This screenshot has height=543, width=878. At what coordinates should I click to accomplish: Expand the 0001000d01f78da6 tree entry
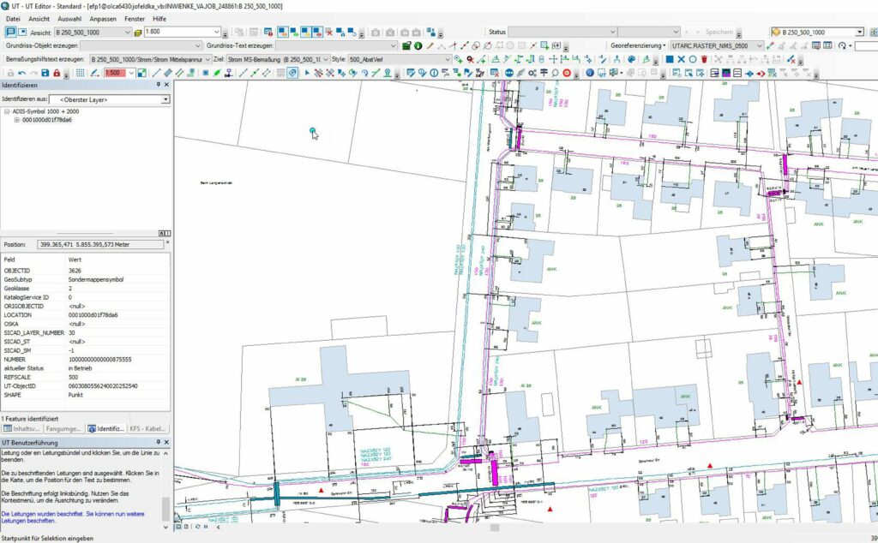point(16,120)
